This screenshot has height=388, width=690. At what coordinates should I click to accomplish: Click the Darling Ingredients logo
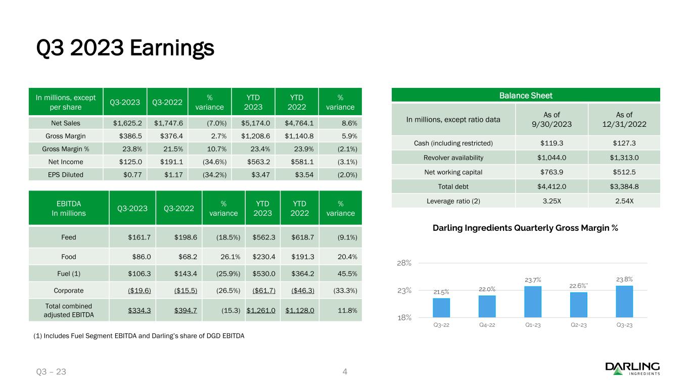(x=632, y=369)
